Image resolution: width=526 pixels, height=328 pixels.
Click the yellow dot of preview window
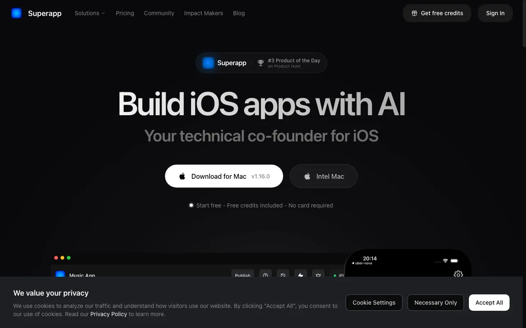pos(62,258)
